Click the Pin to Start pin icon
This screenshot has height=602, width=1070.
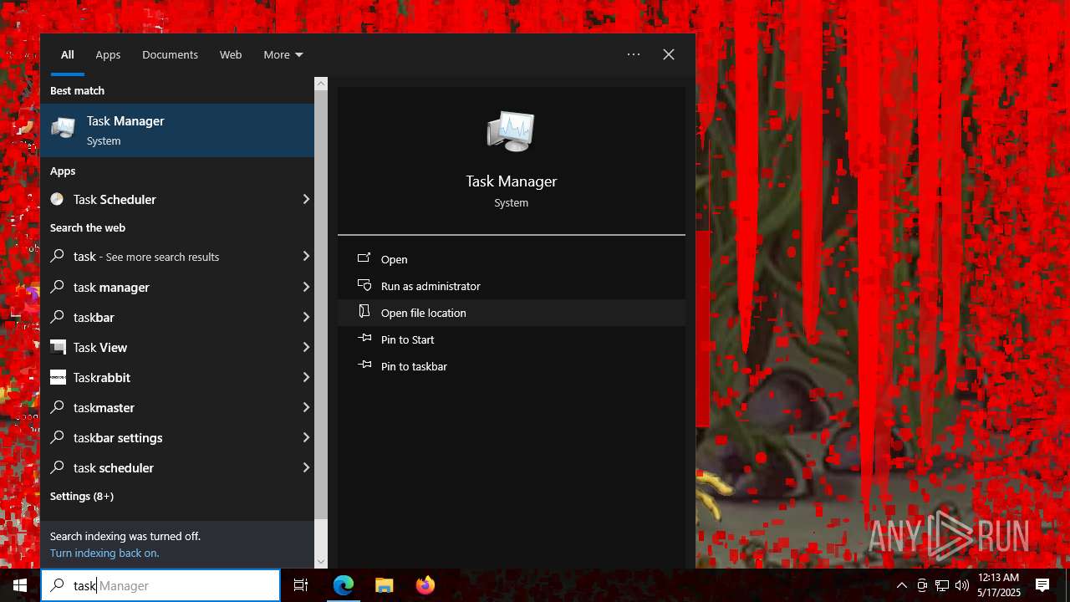click(364, 339)
